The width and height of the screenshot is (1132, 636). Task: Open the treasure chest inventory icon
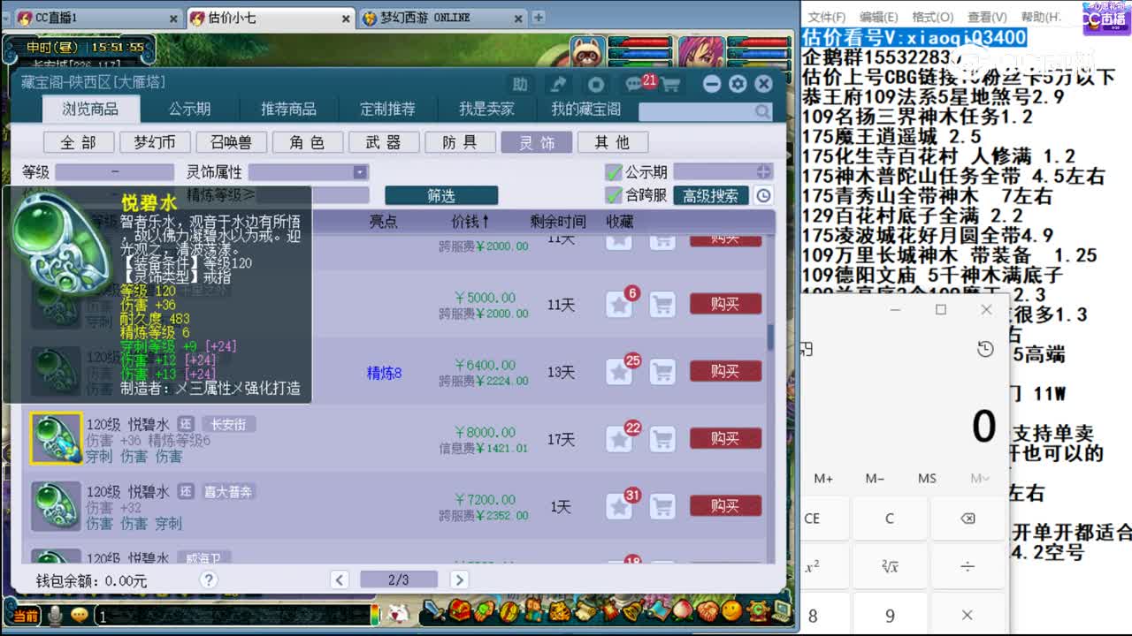click(x=459, y=610)
